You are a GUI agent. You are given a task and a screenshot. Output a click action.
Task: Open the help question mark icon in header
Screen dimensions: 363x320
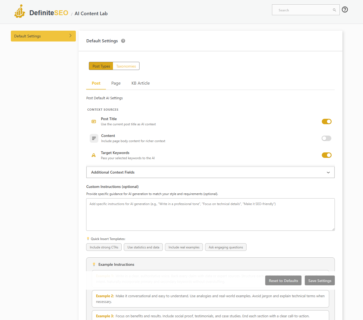345,9
